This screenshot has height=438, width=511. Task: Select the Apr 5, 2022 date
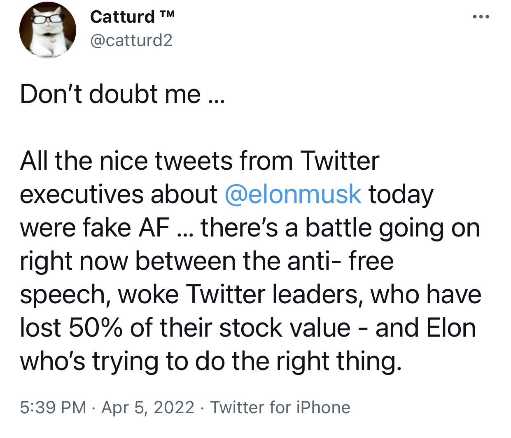click(x=148, y=407)
